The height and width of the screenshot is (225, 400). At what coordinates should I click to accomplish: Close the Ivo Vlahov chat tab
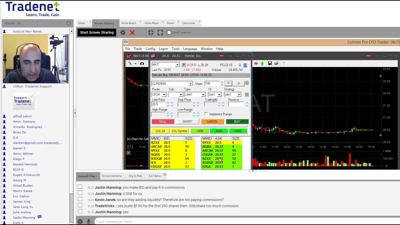point(165,175)
